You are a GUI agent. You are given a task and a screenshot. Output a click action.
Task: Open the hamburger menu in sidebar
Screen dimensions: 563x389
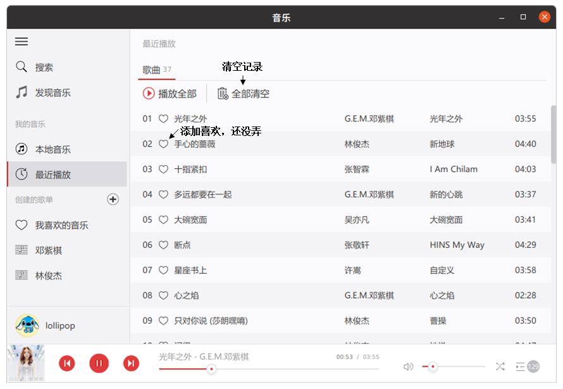(22, 42)
